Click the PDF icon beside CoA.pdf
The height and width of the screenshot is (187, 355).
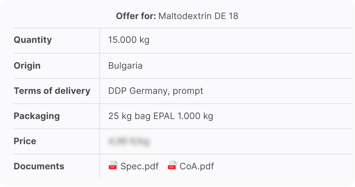172,166
